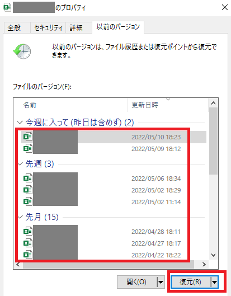Viewport: 231px width, 296px height.
Task: Collapse the 先週 (3) group
Action: click(20, 164)
